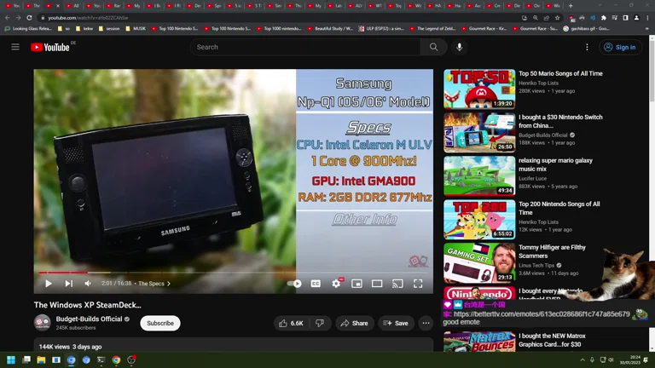Click the YouTube logo to go home
This screenshot has width=655, height=368.
click(53, 47)
